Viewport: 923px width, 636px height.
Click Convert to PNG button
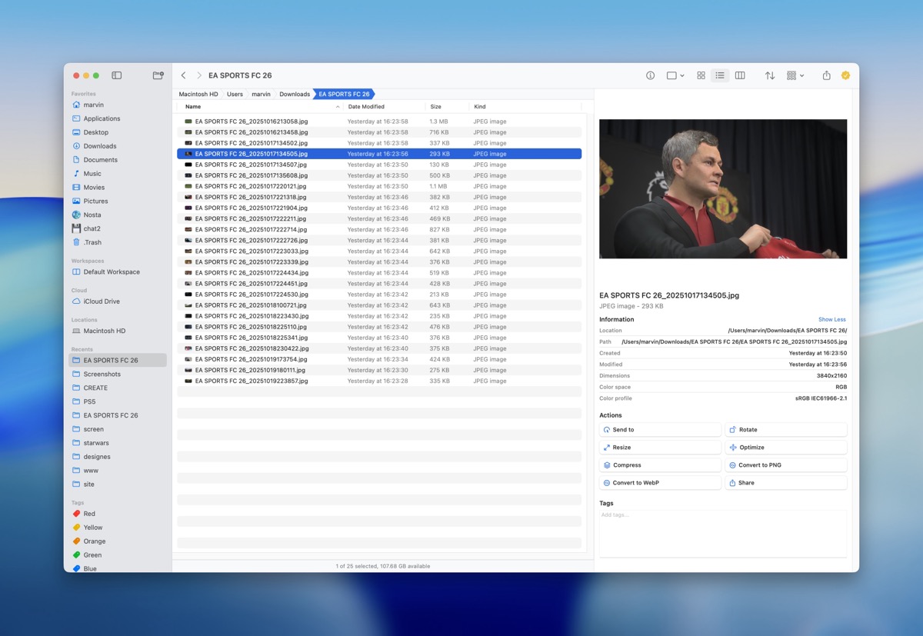point(786,465)
